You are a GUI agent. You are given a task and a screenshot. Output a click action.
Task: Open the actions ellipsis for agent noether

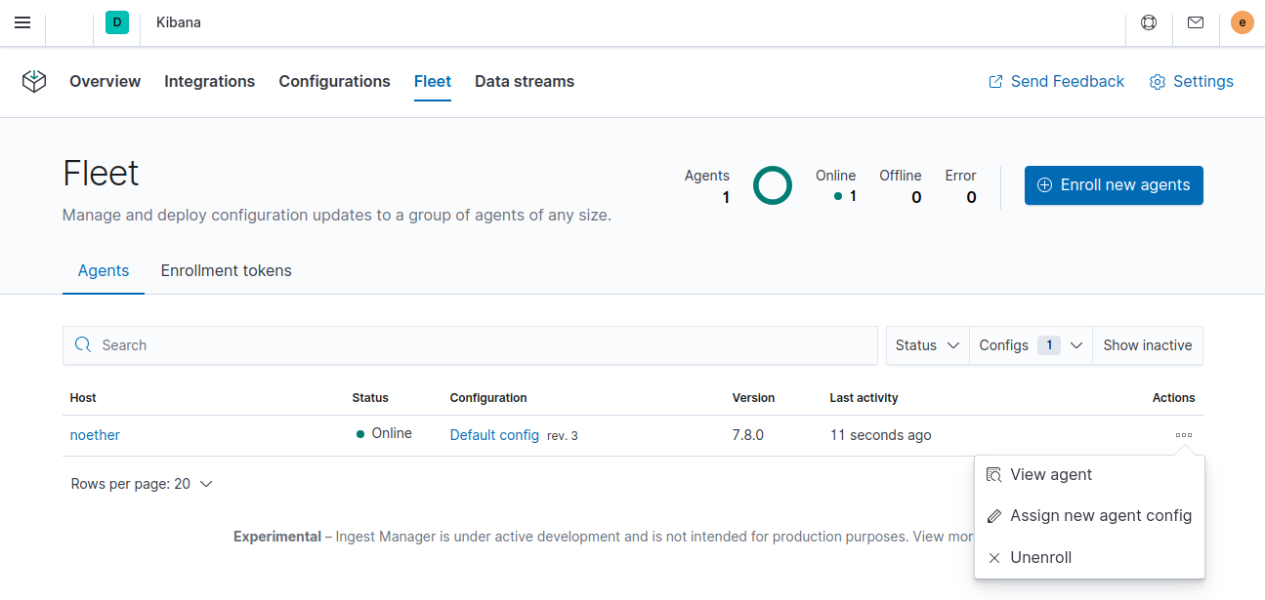tap(1183, 435)
